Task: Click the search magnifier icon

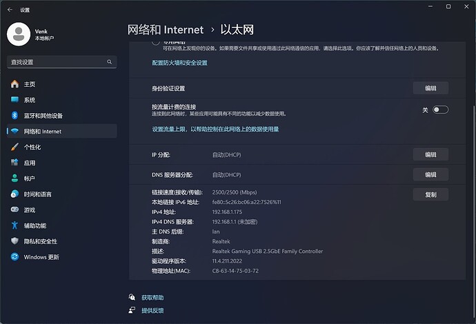Action: (109, 62)
